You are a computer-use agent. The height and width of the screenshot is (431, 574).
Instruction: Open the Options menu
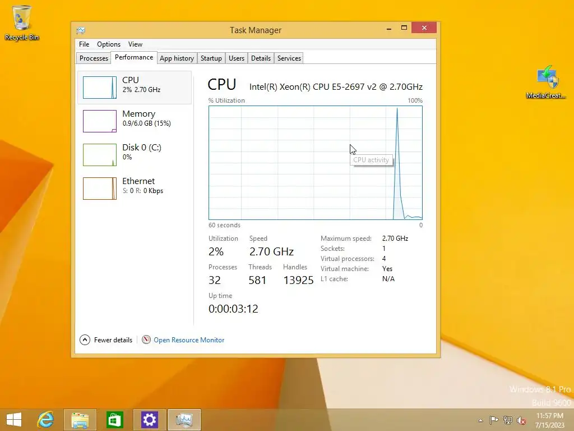coord(109,44)
